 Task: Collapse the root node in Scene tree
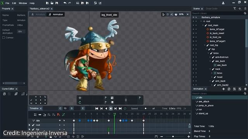click(x=201, y=21)
